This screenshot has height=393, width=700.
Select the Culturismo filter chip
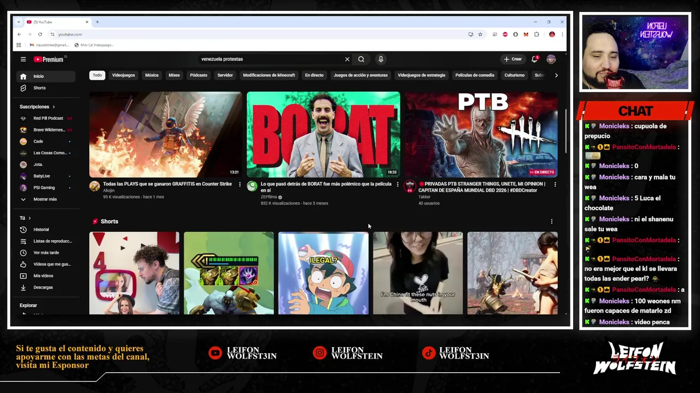[x=515, y=75]
